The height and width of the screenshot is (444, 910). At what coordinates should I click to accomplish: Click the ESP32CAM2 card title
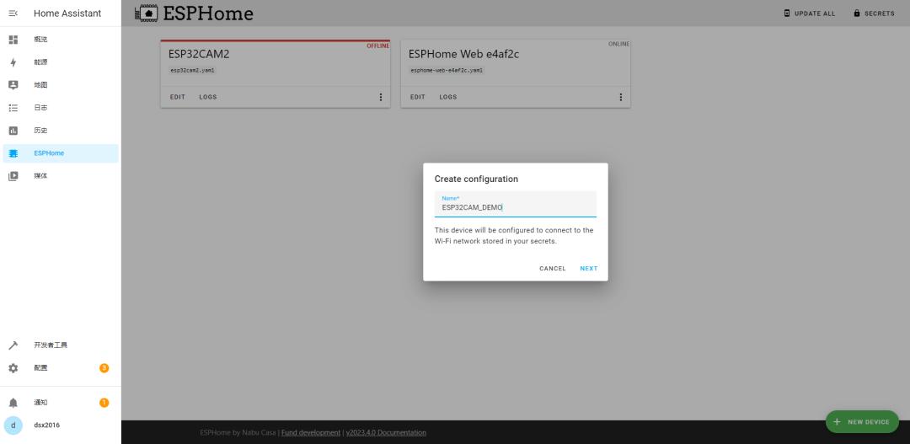pos(199,54)
